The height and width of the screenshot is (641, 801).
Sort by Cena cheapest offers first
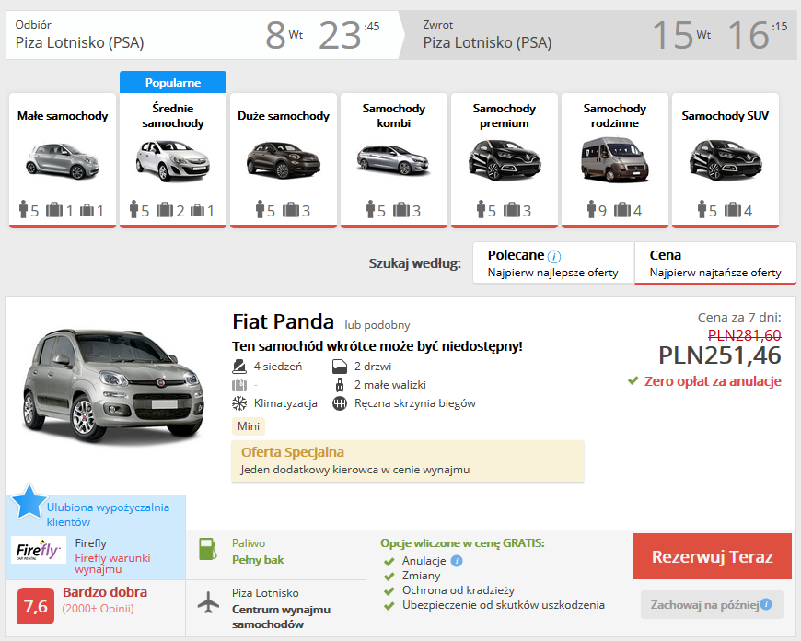point(715,262)
